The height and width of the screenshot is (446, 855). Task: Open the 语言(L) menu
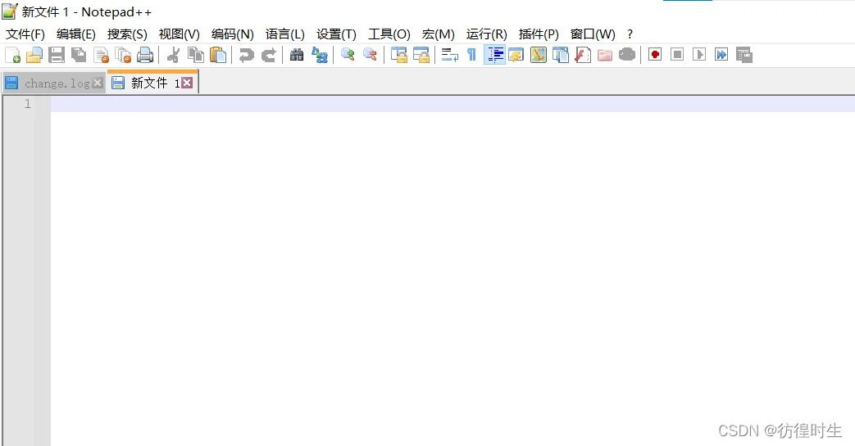point(285,34)
